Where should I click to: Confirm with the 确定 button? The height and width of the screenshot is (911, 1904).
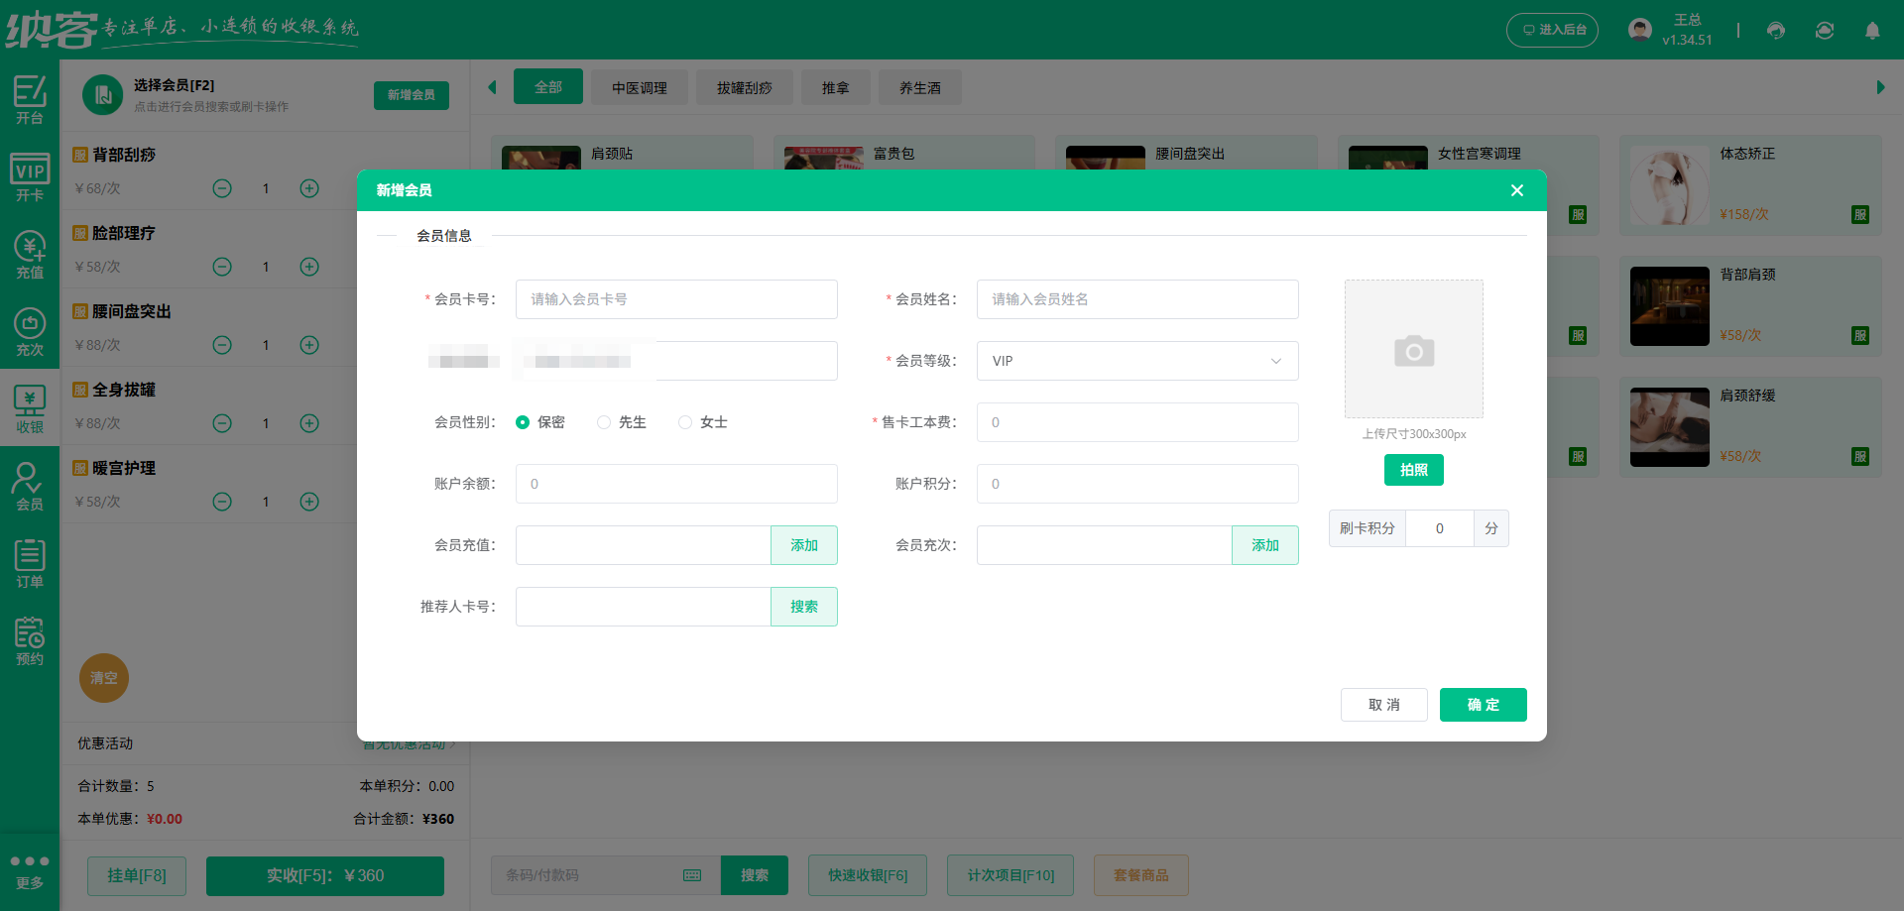click(x=1483, y=705)
